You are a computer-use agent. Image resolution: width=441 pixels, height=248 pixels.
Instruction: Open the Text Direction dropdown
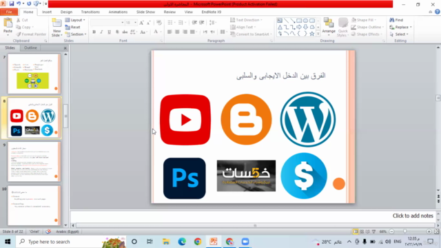(x=247, y=20)
